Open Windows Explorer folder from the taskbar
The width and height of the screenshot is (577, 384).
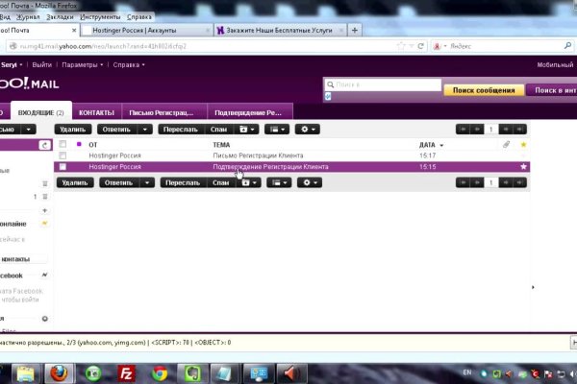point(25,373)
